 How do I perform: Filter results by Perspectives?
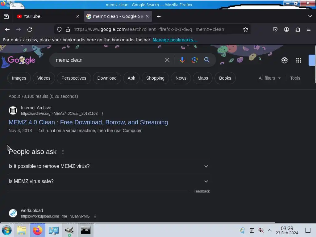pos(74,78)
